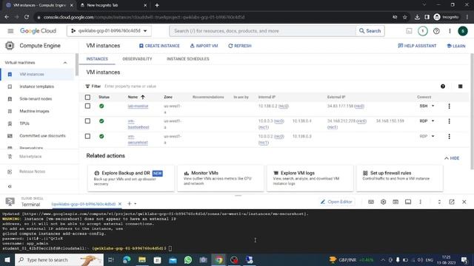Open the header more options menu
Screen dimensions: 474x266
tap(450, 31)
